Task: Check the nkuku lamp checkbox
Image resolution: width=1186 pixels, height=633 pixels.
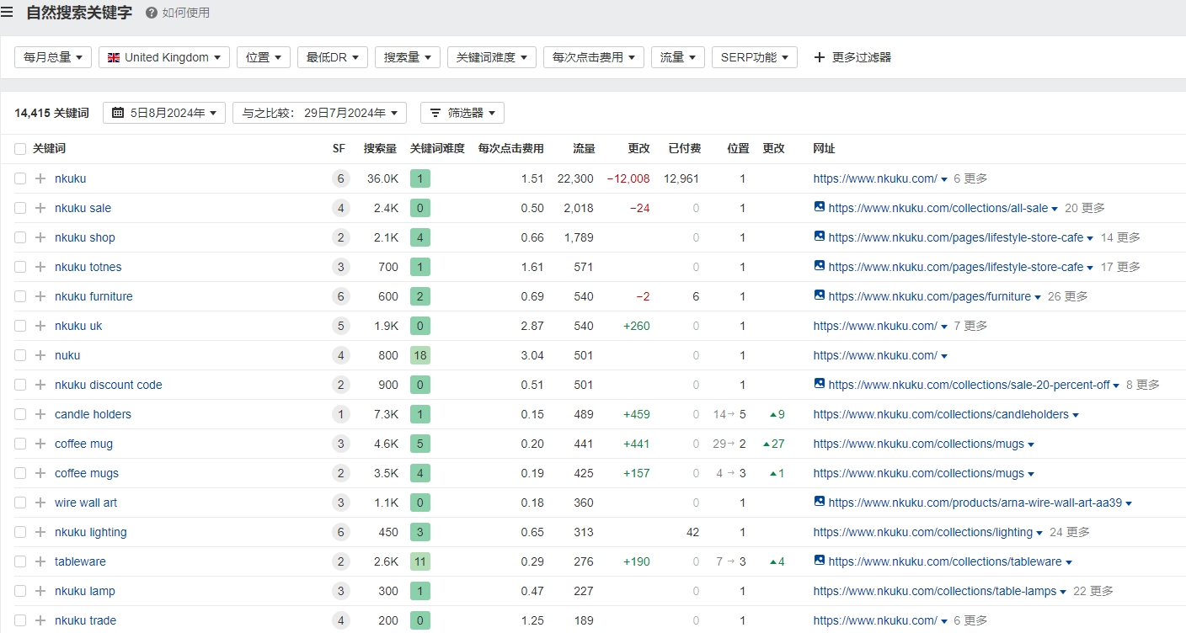Action: coord(20,591)
